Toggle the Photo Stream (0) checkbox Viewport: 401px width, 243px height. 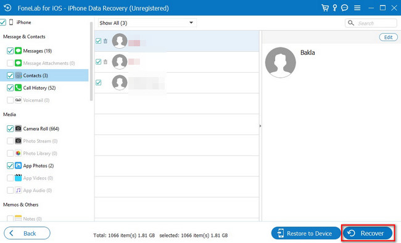pos(10,141)
